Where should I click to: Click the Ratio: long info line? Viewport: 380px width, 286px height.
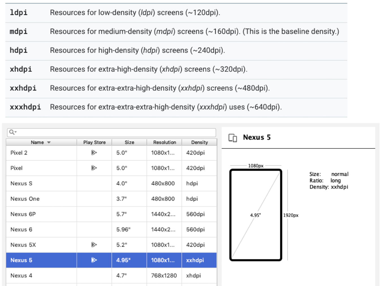(325, 181)
